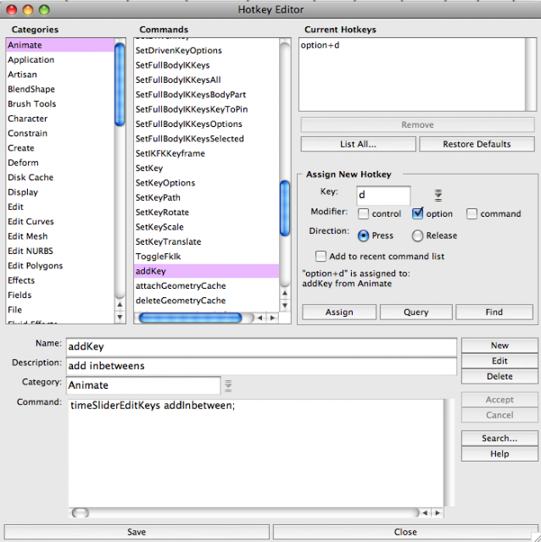Open the Search... dialog button

[499, 439]
